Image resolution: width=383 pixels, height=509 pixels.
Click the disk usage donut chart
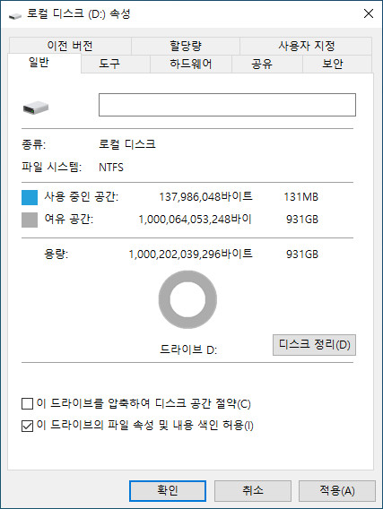187,299
